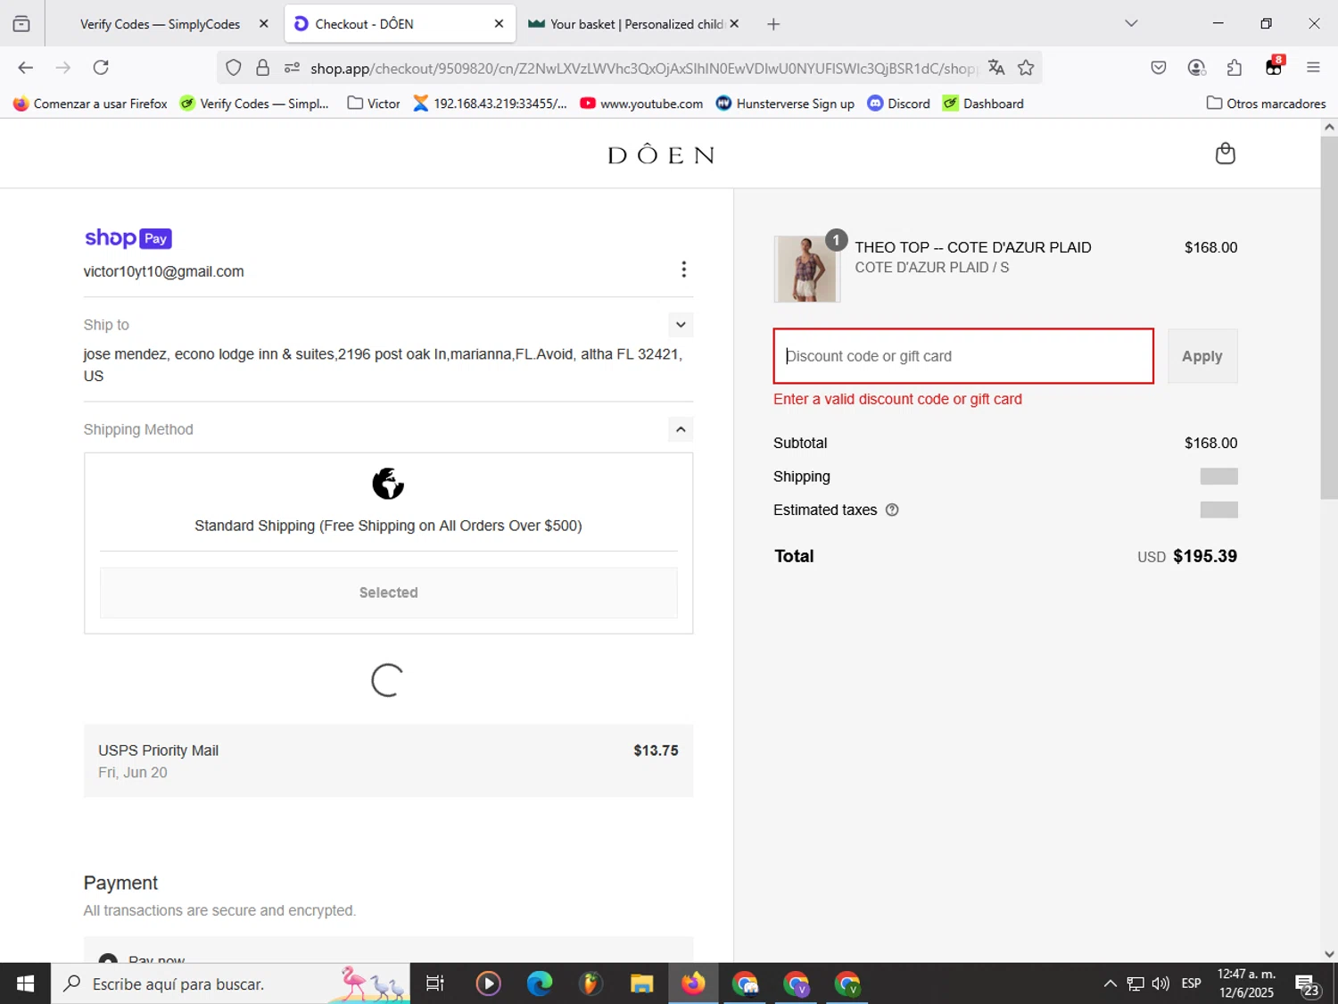
Task: Save to Pocket icon
Action: (1159, 68)
